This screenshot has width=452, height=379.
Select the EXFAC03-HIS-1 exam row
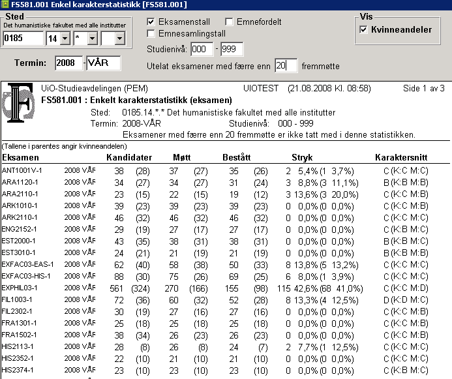tap(215, 277)
